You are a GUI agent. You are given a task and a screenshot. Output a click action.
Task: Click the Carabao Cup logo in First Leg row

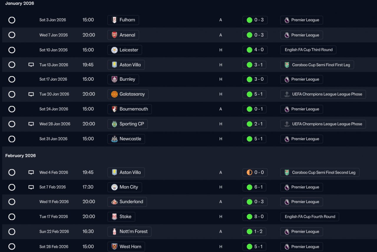[x=287, y=65]
